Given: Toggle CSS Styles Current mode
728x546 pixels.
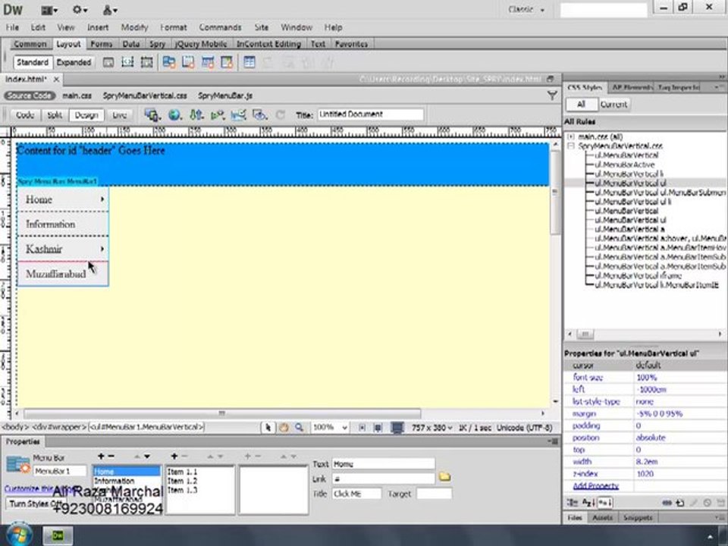Looking at the screenshot, I should (x=613, y=105).
